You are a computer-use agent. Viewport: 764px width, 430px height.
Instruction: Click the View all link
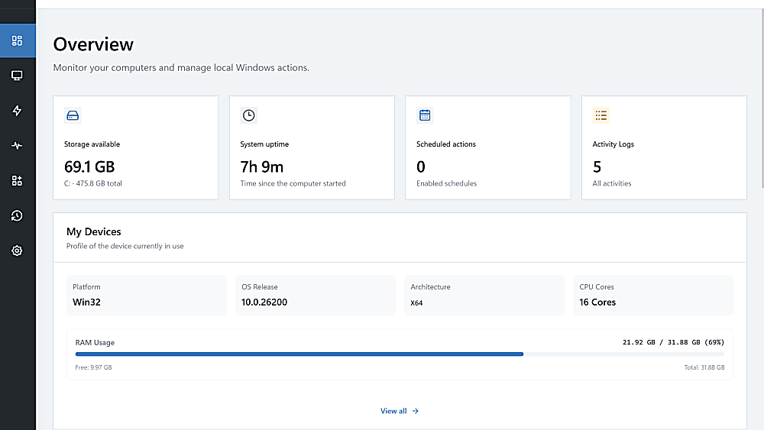(400, 411)
